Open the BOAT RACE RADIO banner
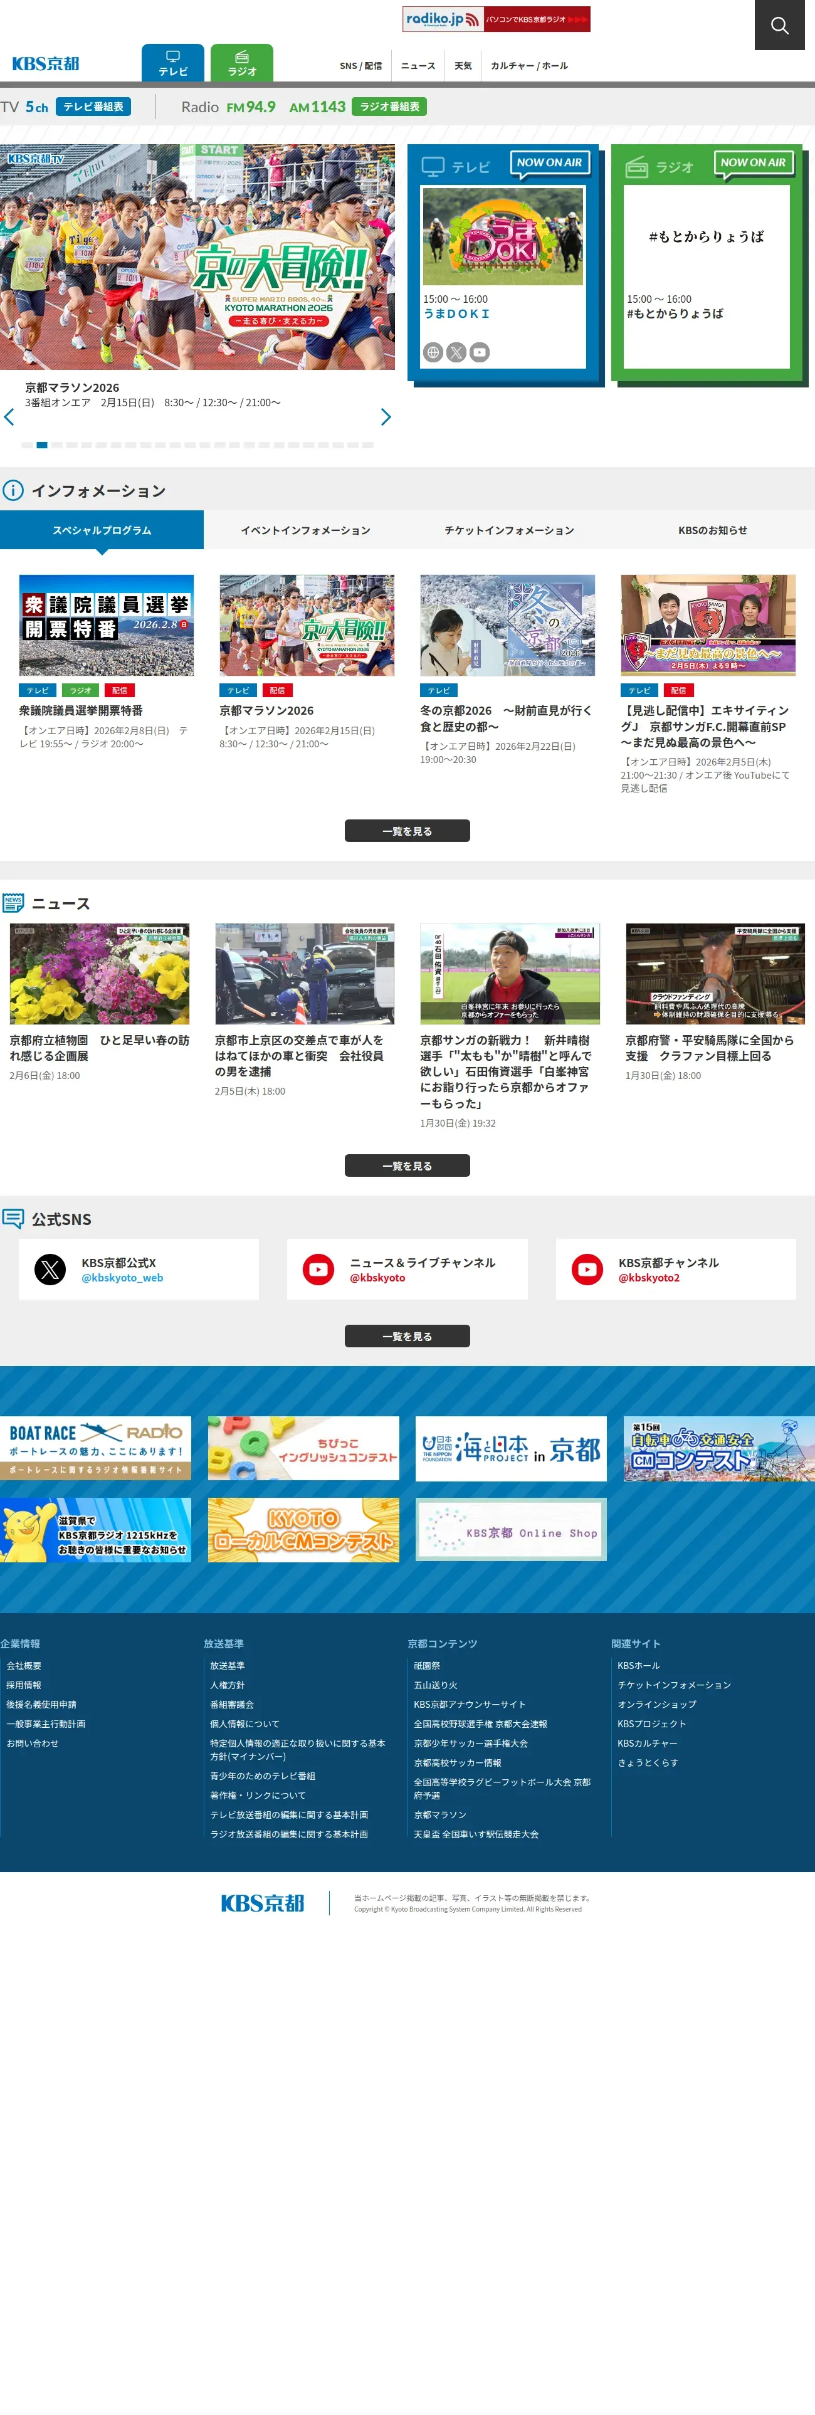 [96, 1448]
